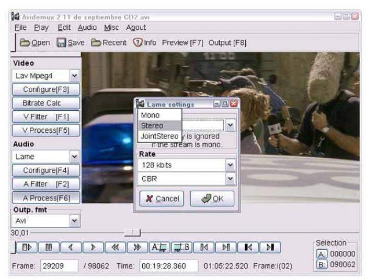Choose Mono in the dropdown list
The height and width of the screenshot is (279, 366).
point(151,115)
